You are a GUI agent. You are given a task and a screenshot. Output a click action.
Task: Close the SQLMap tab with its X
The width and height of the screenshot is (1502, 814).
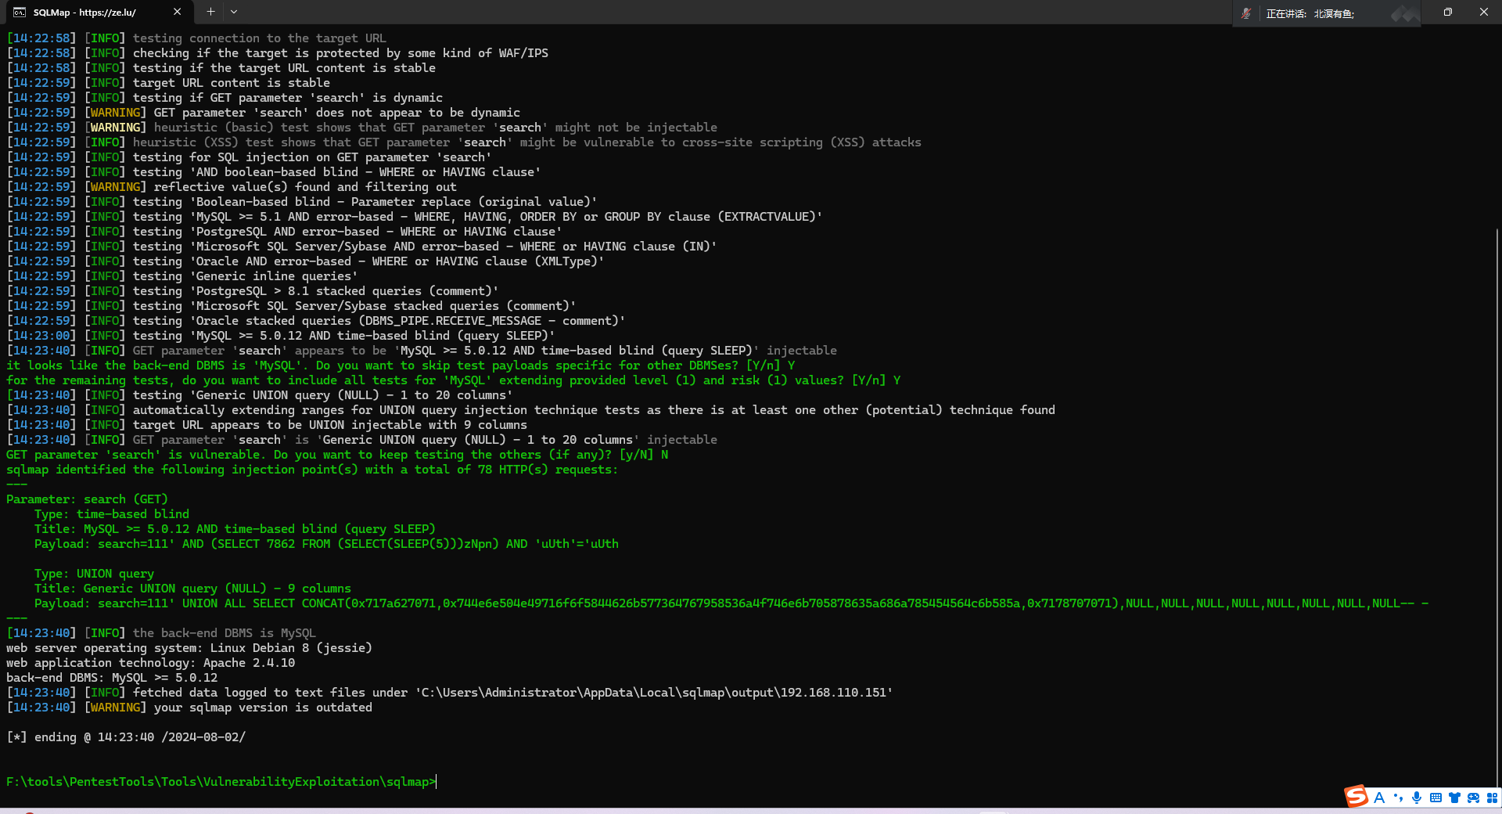pyautogui.click(x=178, y=12)
